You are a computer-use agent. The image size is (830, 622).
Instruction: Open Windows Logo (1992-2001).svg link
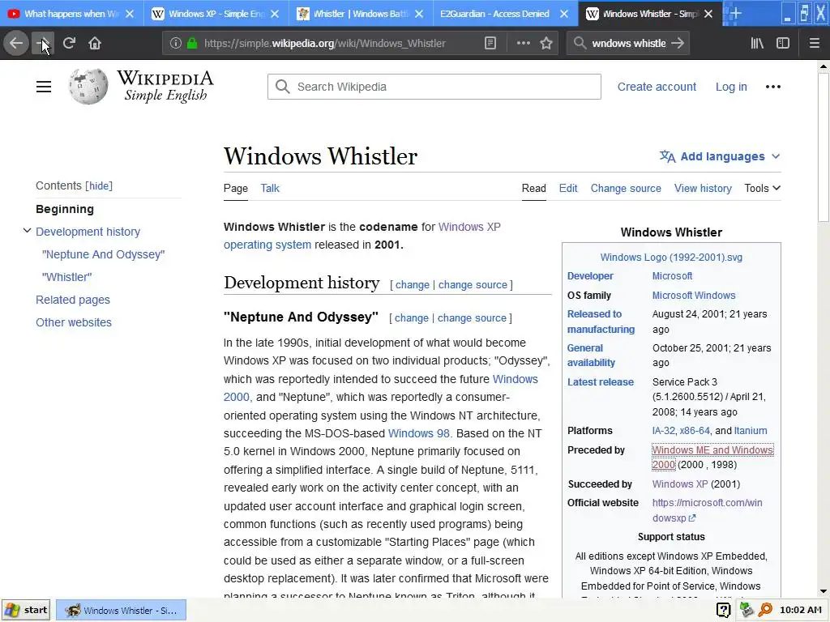pyautogui.click(x=671, y=257)
